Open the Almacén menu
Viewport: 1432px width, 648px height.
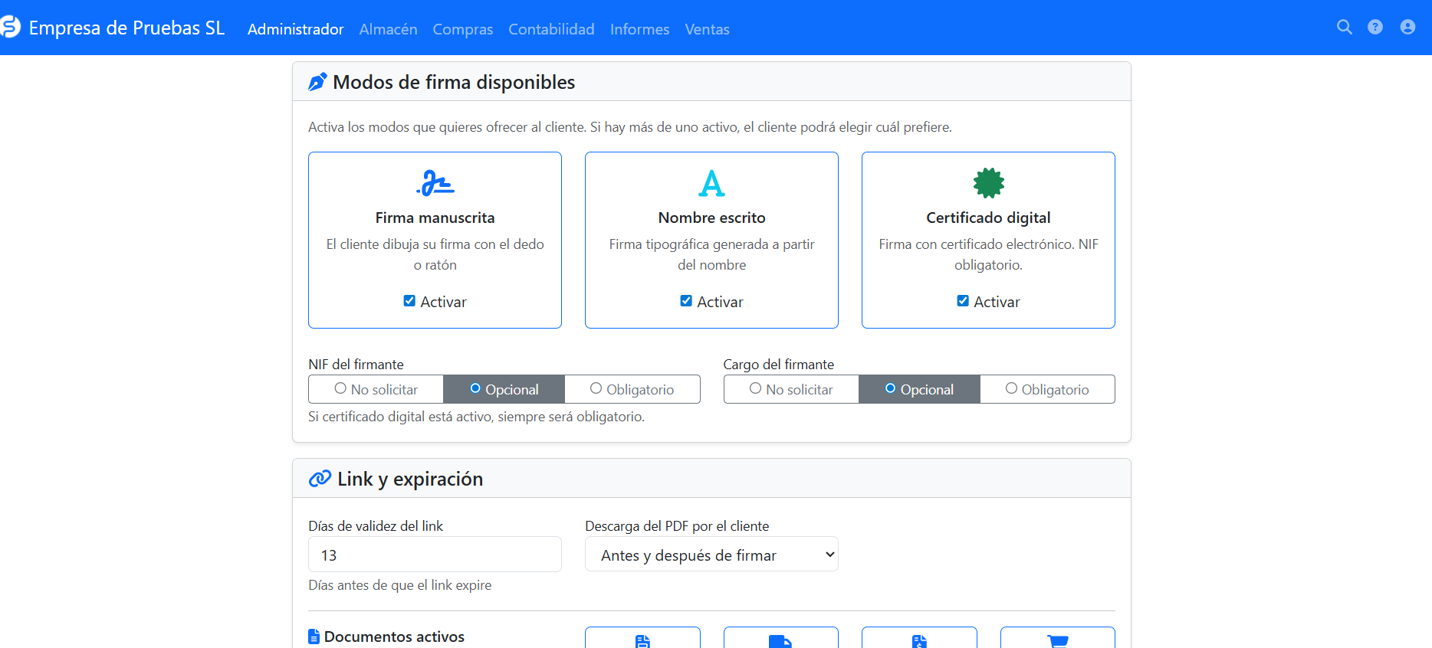388,29
